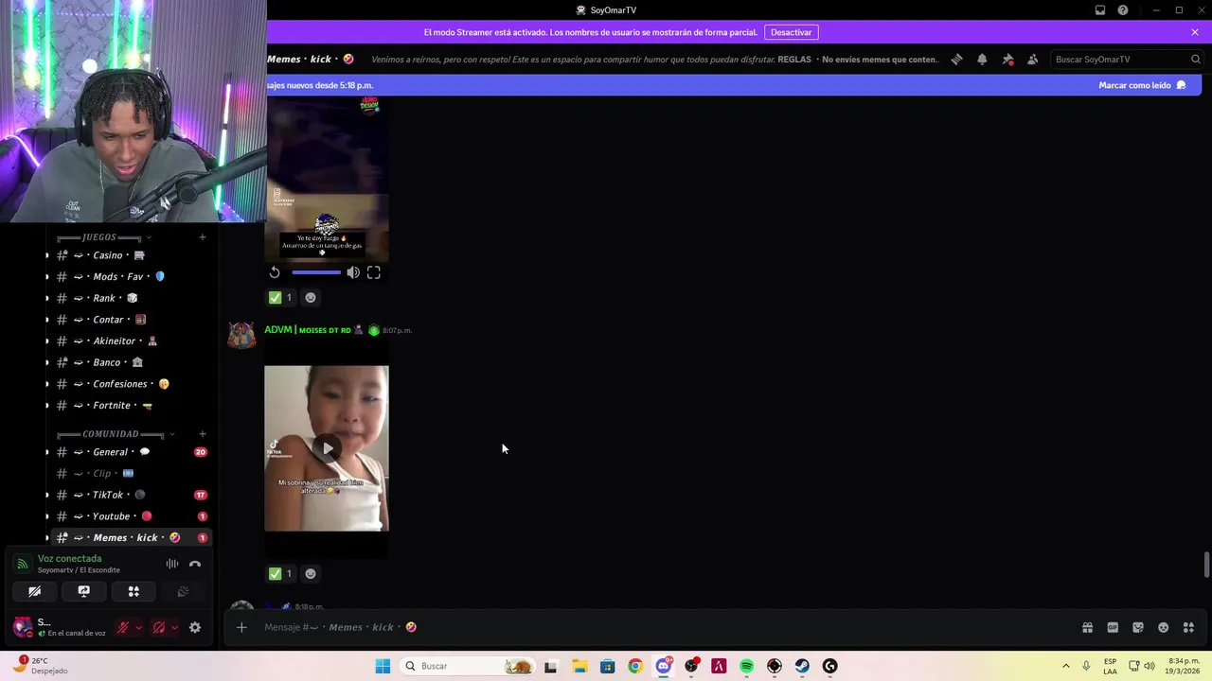The image size is (1212, 681).
Task: Attach a file with the plus button
Action: pyautogui.click(x=241, y=627)
